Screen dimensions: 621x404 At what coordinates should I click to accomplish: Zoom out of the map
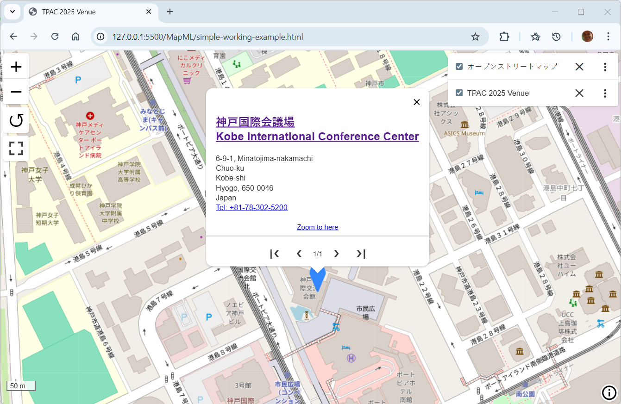pos(16,92)
